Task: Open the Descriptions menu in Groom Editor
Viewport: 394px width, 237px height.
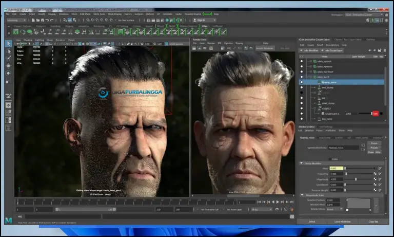Action: (x=332, y=45)
